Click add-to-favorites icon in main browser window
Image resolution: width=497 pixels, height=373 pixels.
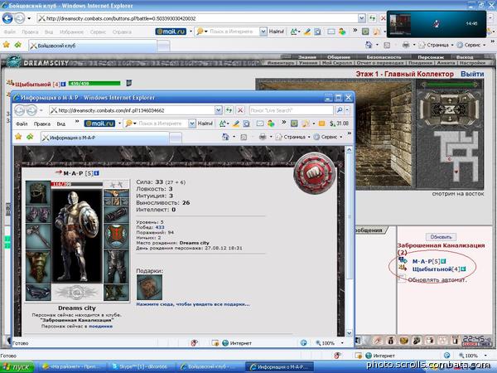point(18,45)
